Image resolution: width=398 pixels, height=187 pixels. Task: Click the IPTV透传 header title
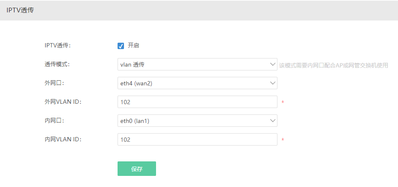(x=21, y=10)
